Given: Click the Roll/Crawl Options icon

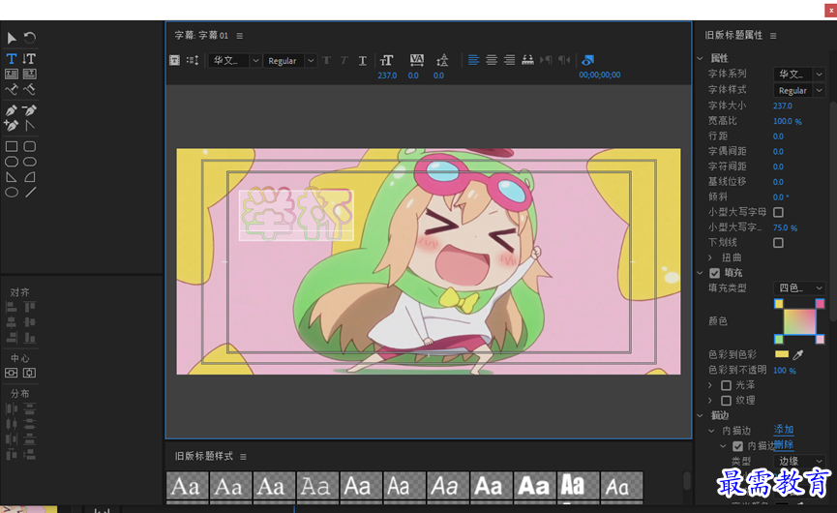Looking at the screenshot, I should 193,60.
